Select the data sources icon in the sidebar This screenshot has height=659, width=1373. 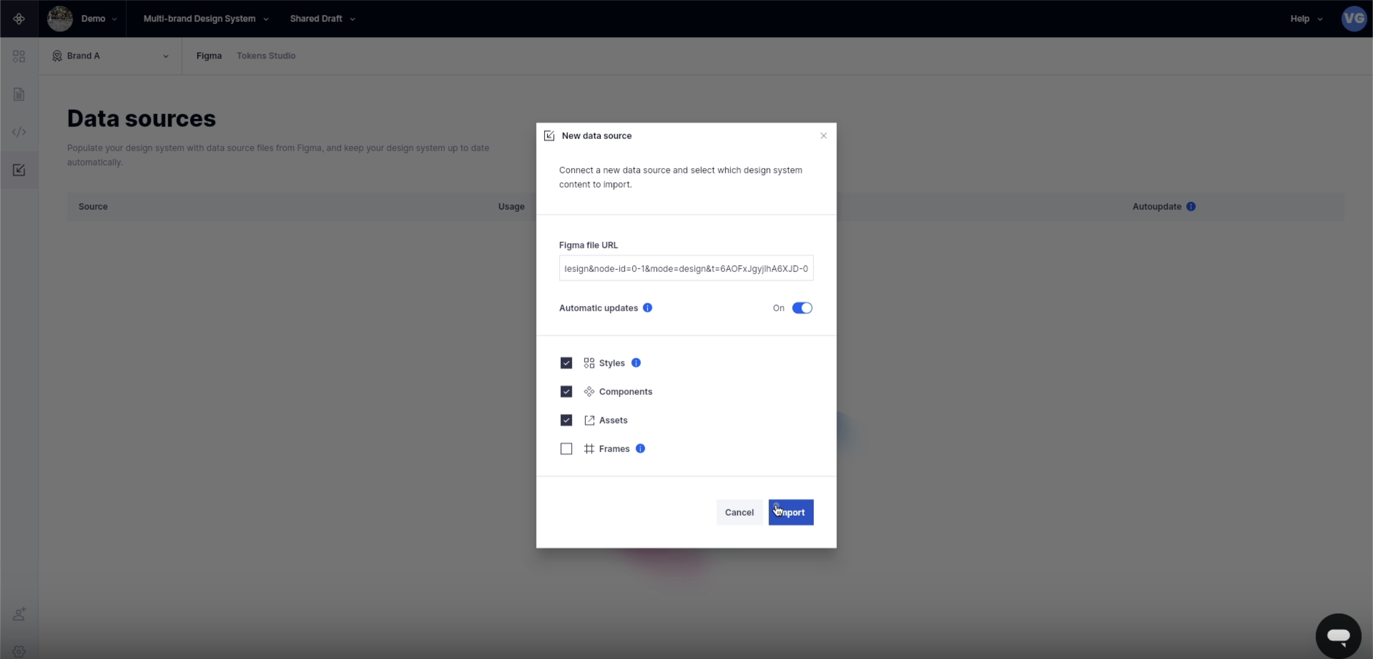click(x=19, y=170)
